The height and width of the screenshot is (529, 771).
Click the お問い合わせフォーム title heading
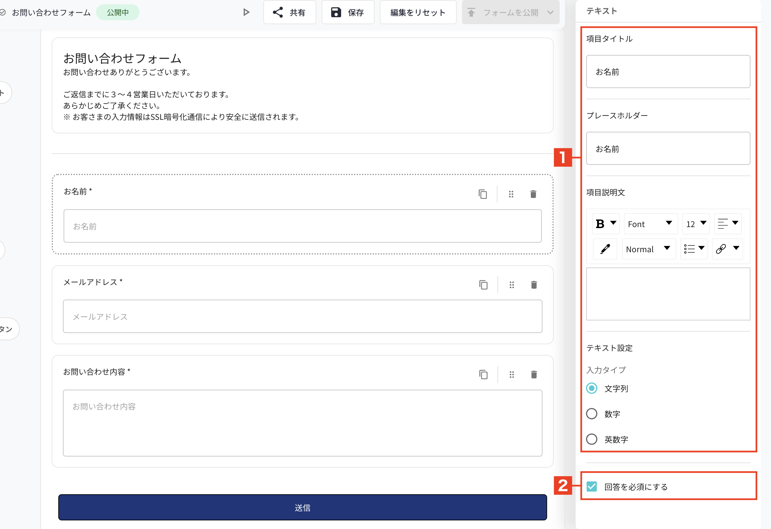point(122,58)
